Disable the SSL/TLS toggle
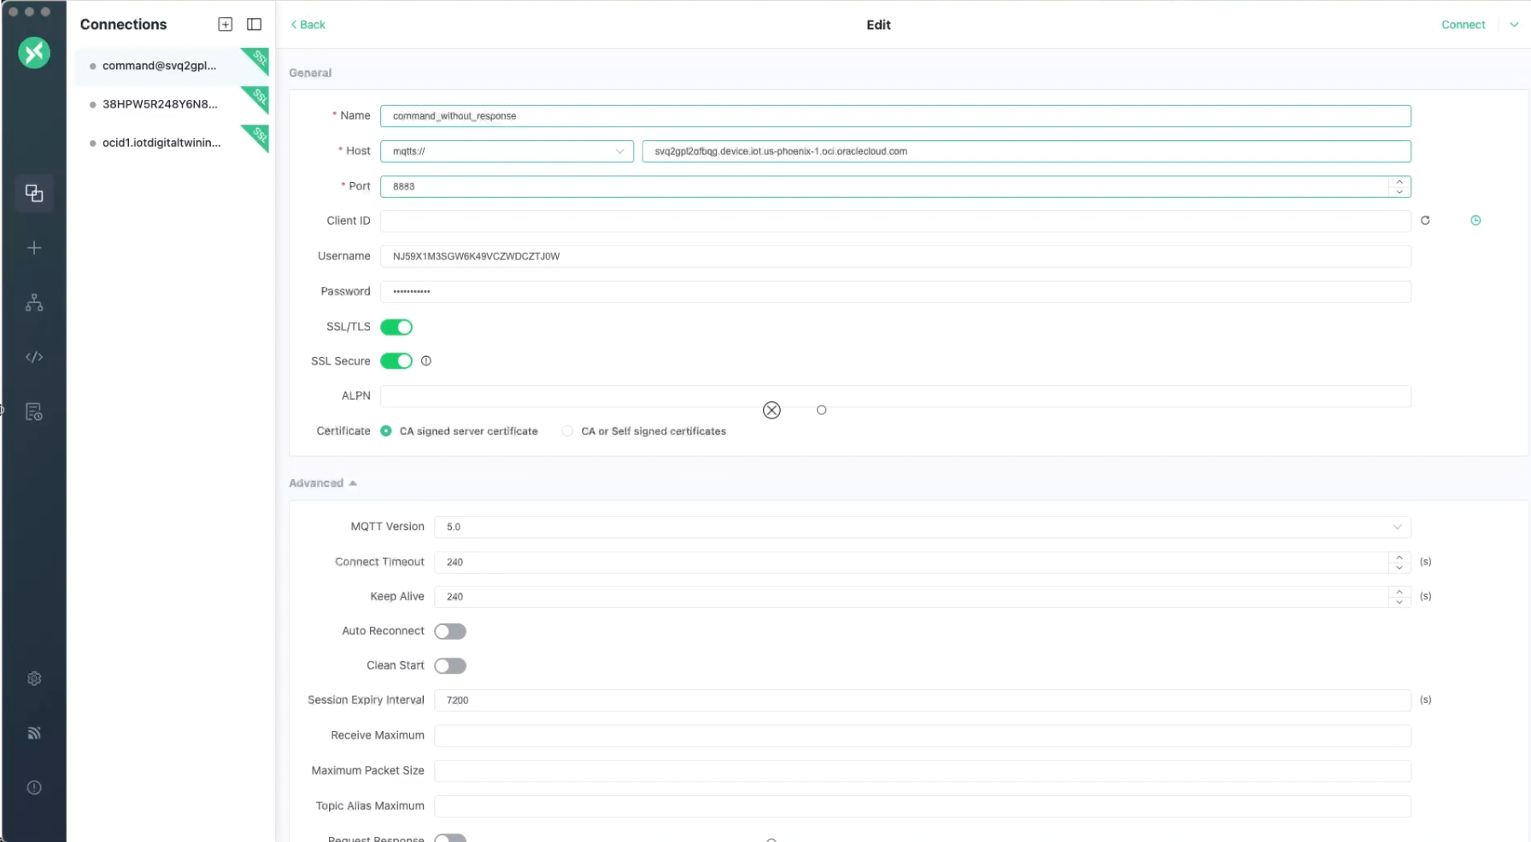Screen dimensions: 1531x842 [396, 327]
